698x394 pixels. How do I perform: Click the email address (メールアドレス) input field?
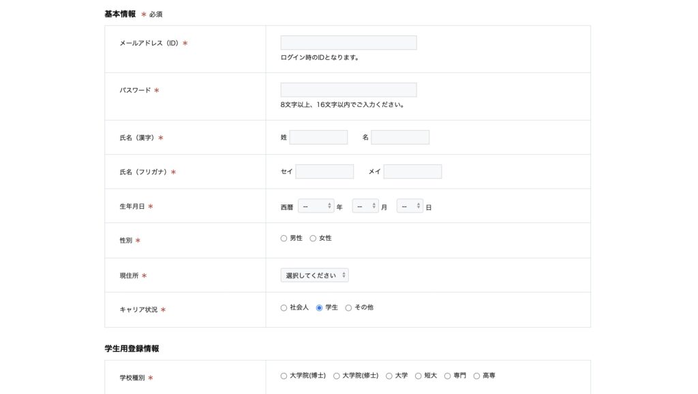348,43
